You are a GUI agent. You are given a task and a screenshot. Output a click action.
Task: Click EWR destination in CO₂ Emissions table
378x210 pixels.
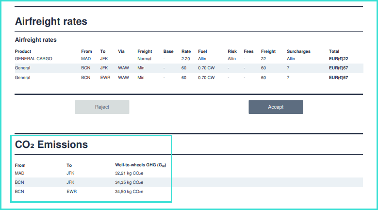[x=71, y=192]
